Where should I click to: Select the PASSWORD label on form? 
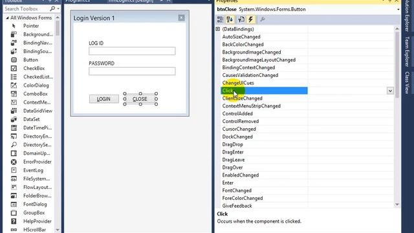pos(102,63)
